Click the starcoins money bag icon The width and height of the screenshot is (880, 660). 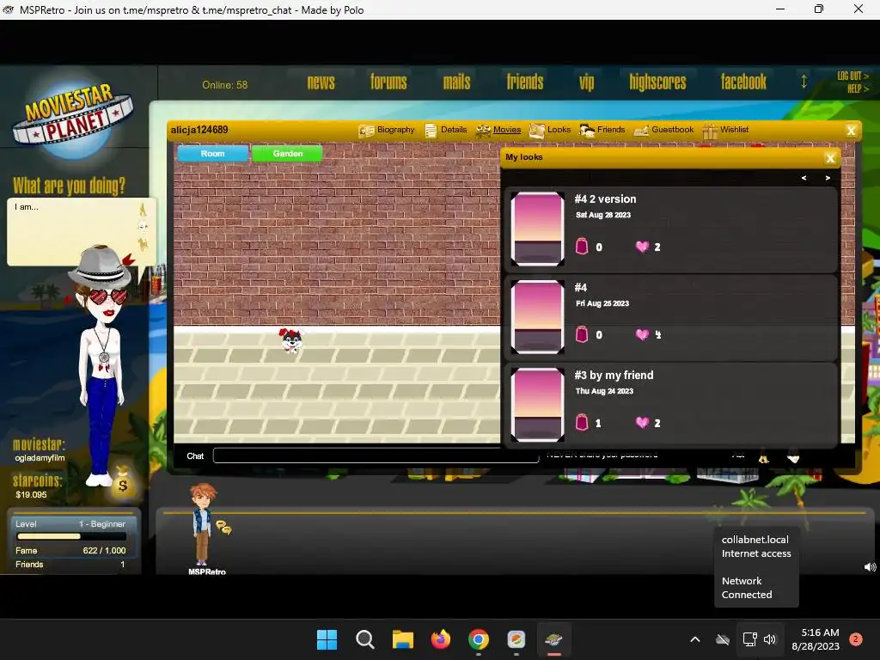pos(122,481)
